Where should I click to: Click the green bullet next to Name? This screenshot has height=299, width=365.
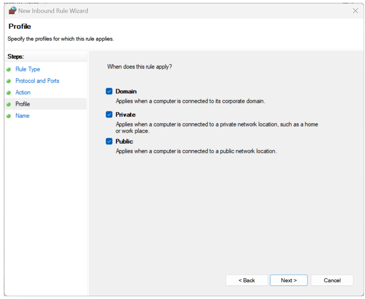(8, 116)
